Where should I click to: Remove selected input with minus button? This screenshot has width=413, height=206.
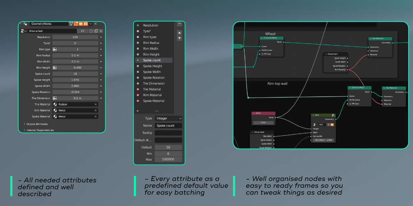click(179, 24)
